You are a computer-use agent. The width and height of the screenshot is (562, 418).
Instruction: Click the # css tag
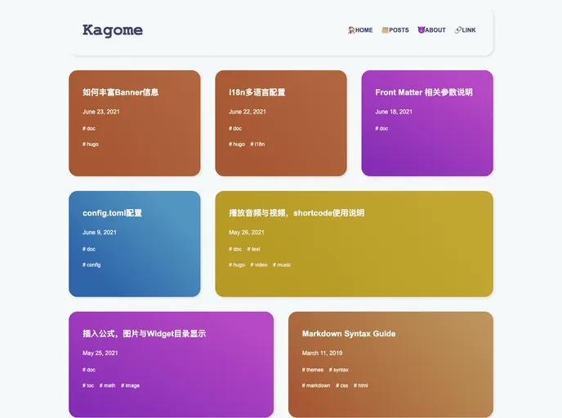342,385
